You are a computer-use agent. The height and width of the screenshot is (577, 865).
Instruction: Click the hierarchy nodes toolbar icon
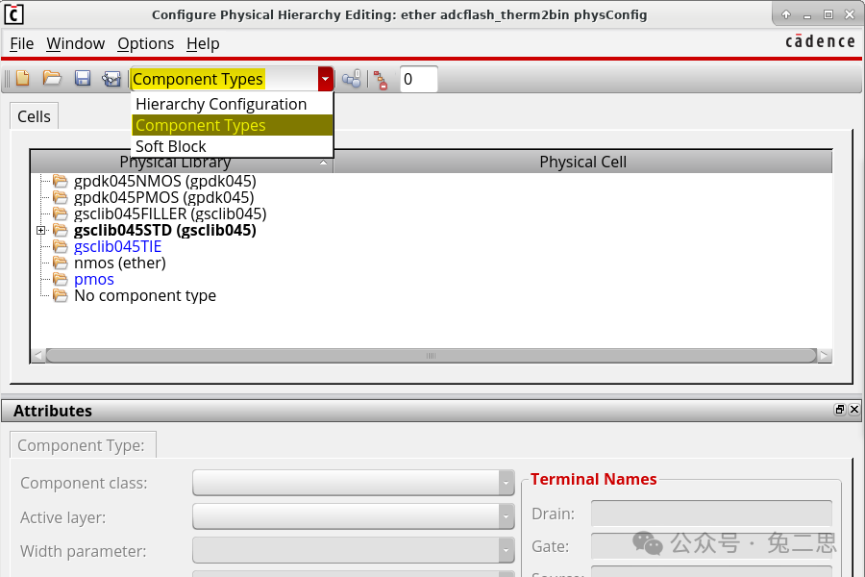click(352, 79)
